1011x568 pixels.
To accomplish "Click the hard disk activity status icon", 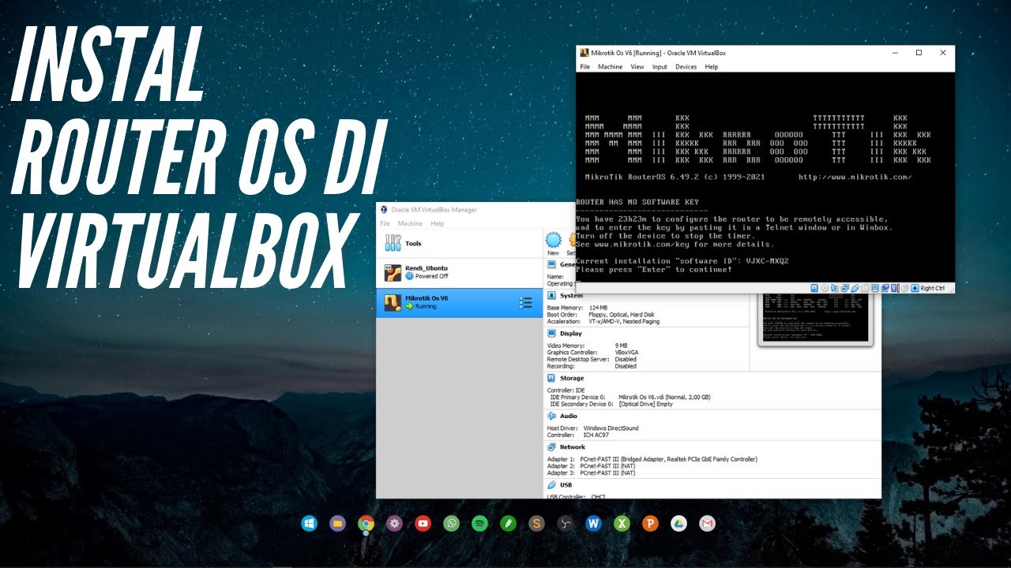I will [814, 288].
